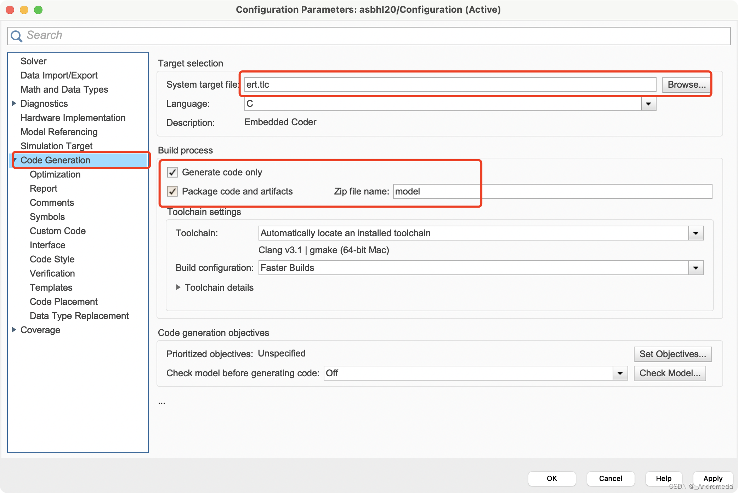Enable Package code and artifacts
The height and width of the screenshot is (493, 738).
point(172,191)
